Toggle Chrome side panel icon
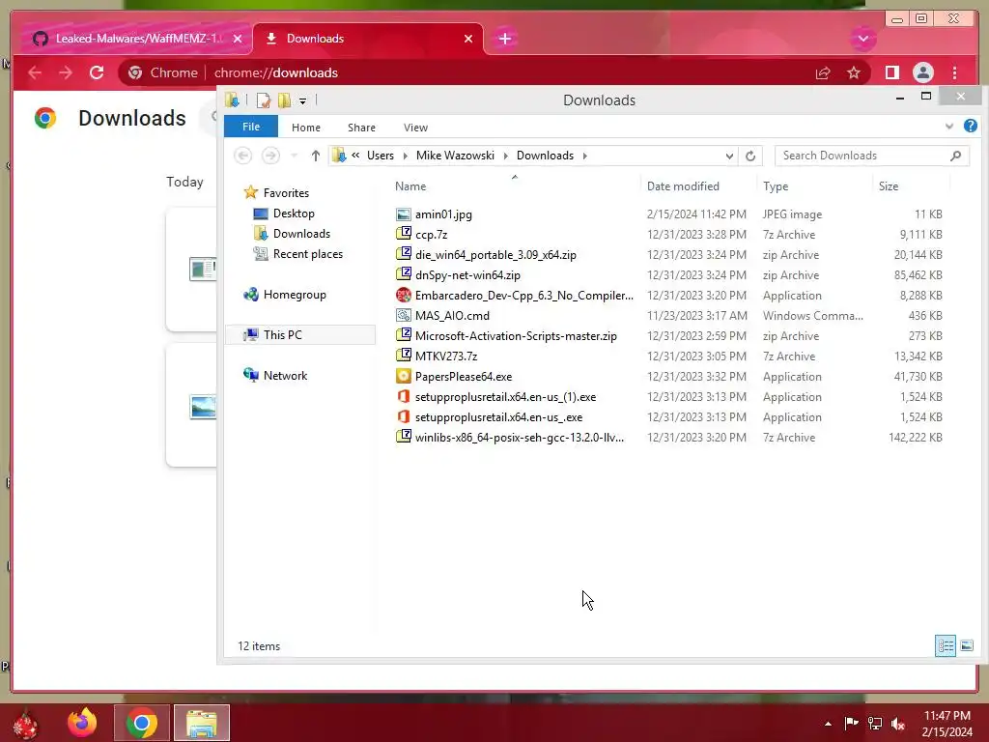Image resolution: width=989 pixels, height=742 pixels. pos(891,72)
